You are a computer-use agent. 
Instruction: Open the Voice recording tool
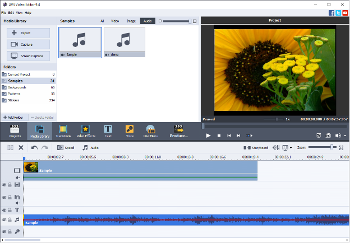click(130, 132)
